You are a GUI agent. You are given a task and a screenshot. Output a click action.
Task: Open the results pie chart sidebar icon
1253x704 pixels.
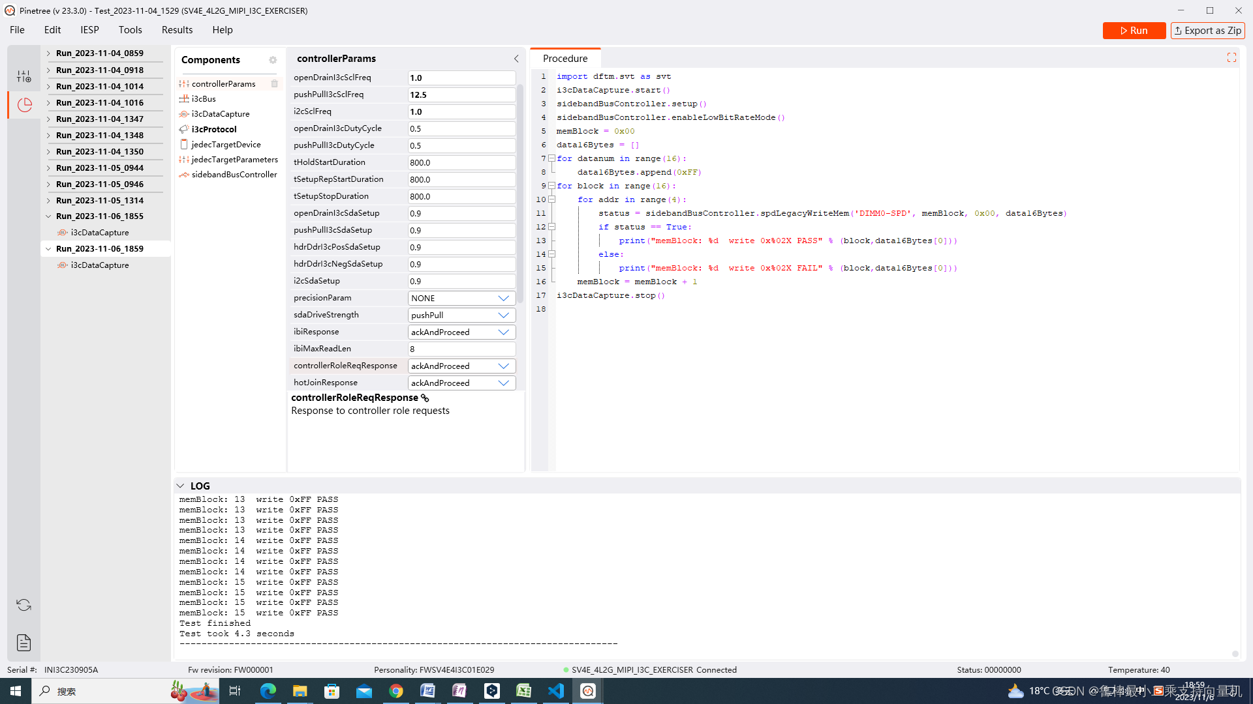click(x=24, y=105)
